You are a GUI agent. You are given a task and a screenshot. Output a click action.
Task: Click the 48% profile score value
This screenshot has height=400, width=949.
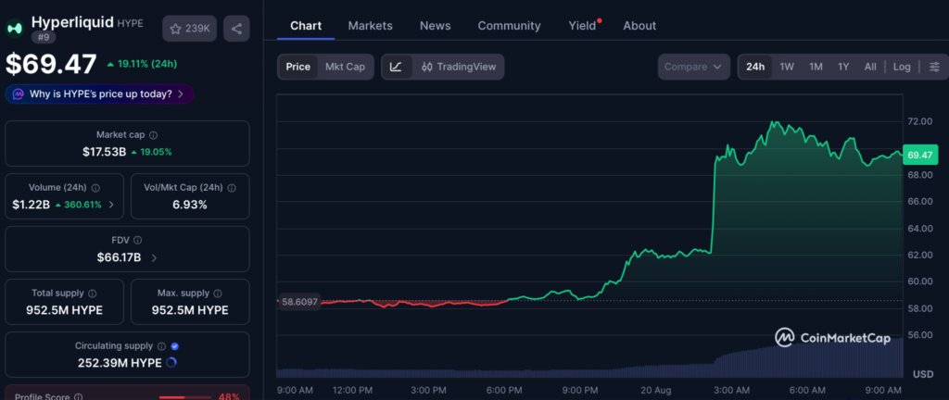click(x=229, y=396)
